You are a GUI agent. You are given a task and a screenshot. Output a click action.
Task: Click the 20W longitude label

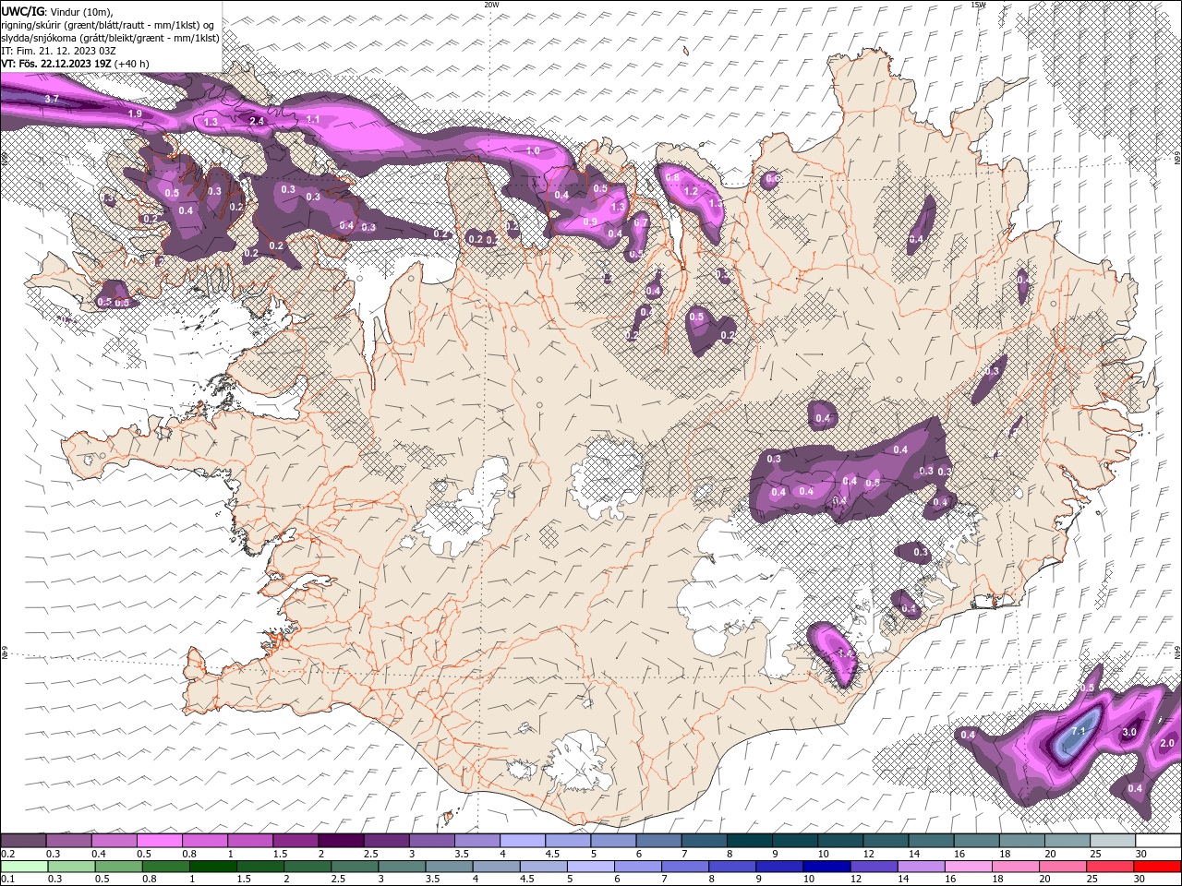(x=491, y=5)
